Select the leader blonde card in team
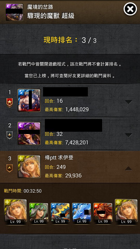Image resolution: width=140 pixels, height=249 pixels. point(15,212)
